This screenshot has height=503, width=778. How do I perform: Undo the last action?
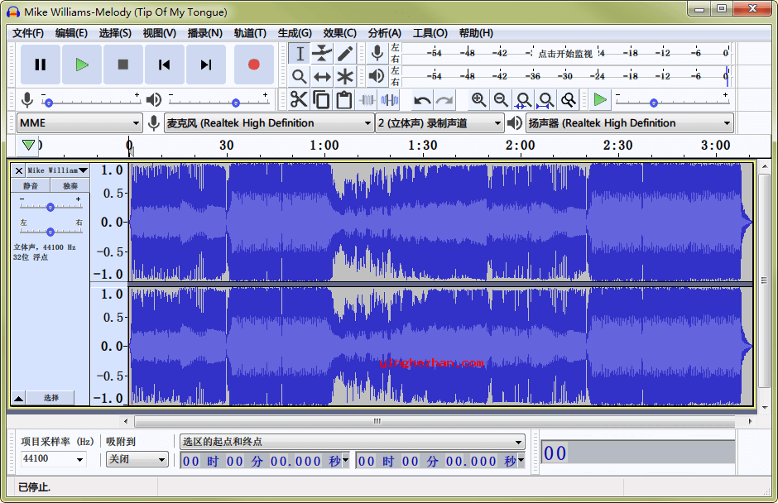pos(422,100)
